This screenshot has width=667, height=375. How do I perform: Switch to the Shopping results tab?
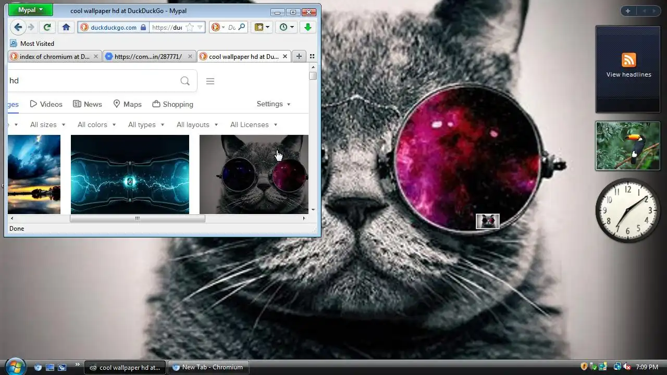[x=172, y=104]
